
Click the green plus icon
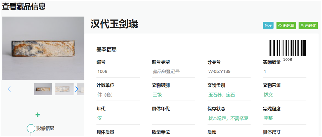(x=38, y=115)
